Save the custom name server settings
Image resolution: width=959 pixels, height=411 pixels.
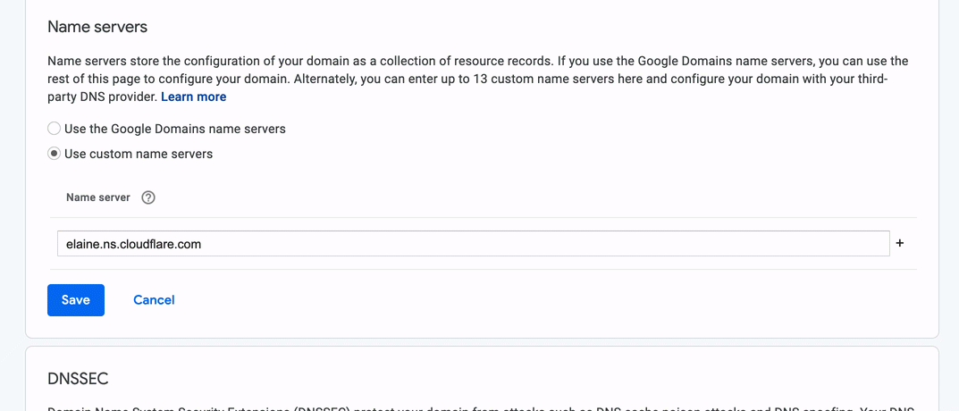[x=76, y=300]
